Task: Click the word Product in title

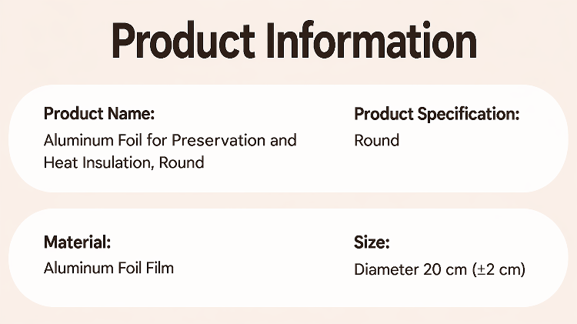Action: [x=183, y=41]
